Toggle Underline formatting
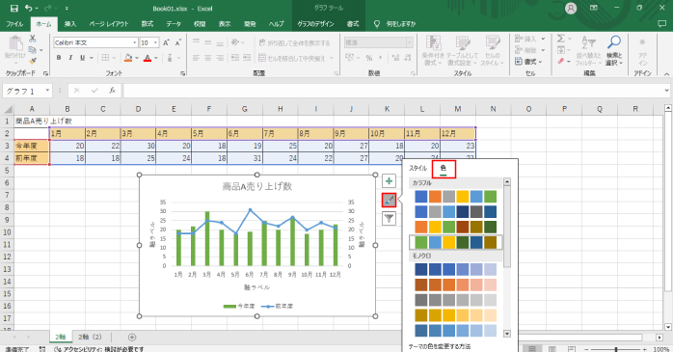The image size is (673, 352). (x=82, y=58)
